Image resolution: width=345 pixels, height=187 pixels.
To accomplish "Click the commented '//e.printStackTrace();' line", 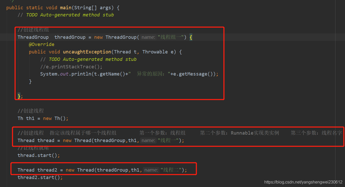I will point(71,67).
